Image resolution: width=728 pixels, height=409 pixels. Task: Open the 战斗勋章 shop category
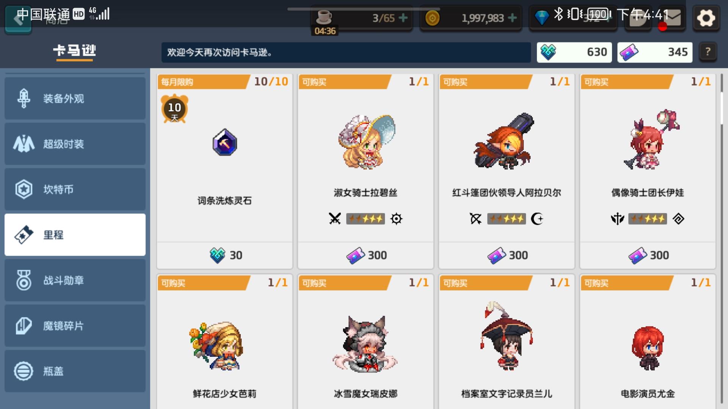(x=75, y=280)
